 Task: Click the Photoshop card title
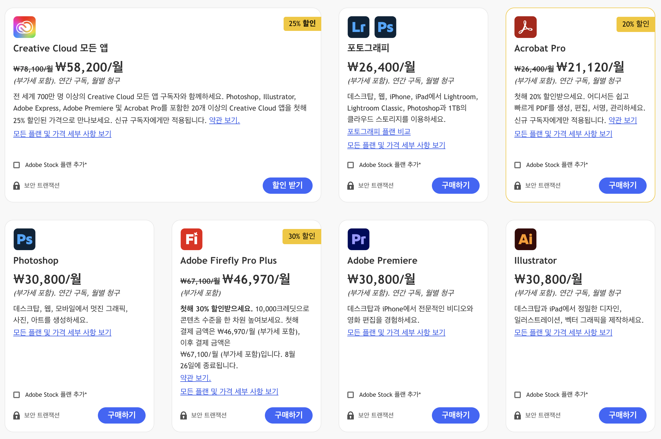[36, 261]
